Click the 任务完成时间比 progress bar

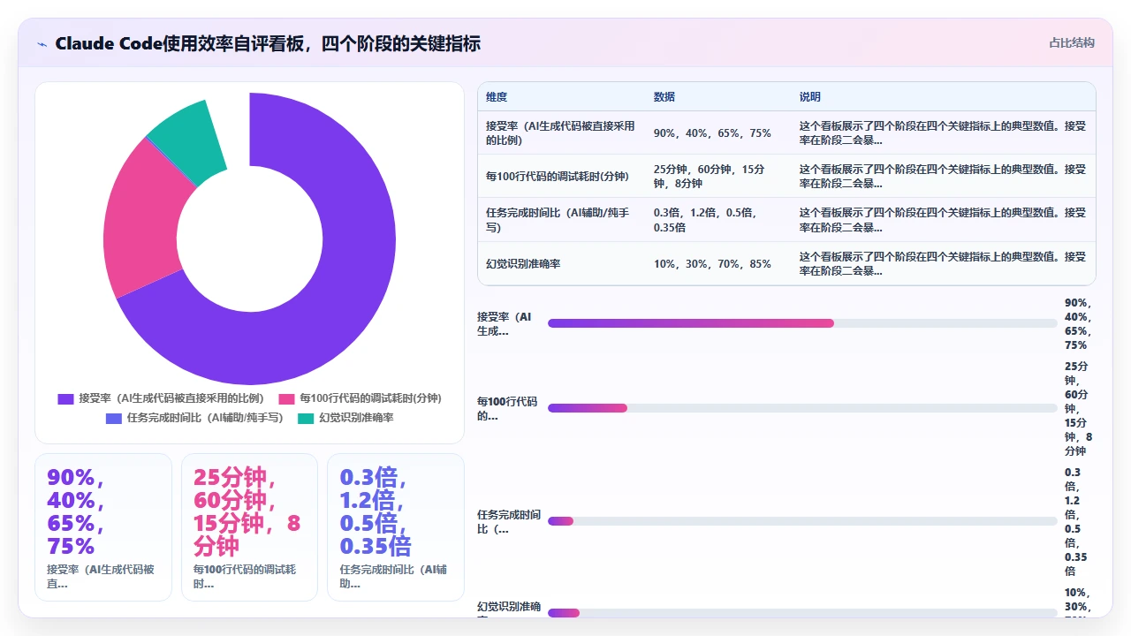click(x=802, y=521)
